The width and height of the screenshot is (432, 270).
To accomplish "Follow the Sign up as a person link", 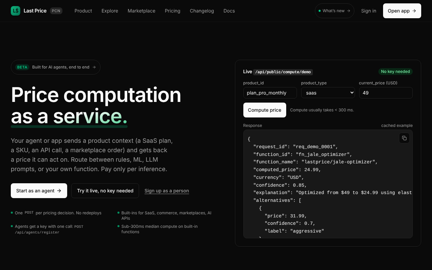I will [167, 191].
